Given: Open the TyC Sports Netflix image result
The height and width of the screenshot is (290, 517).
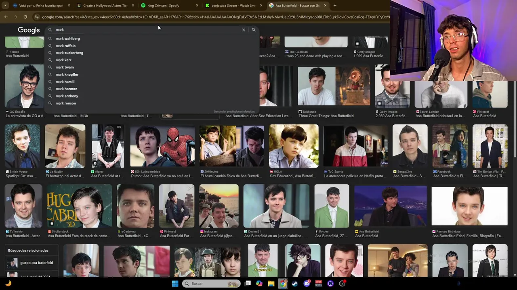Looking at the screenshot, I should pyautogui.click(x=355, y=146).
